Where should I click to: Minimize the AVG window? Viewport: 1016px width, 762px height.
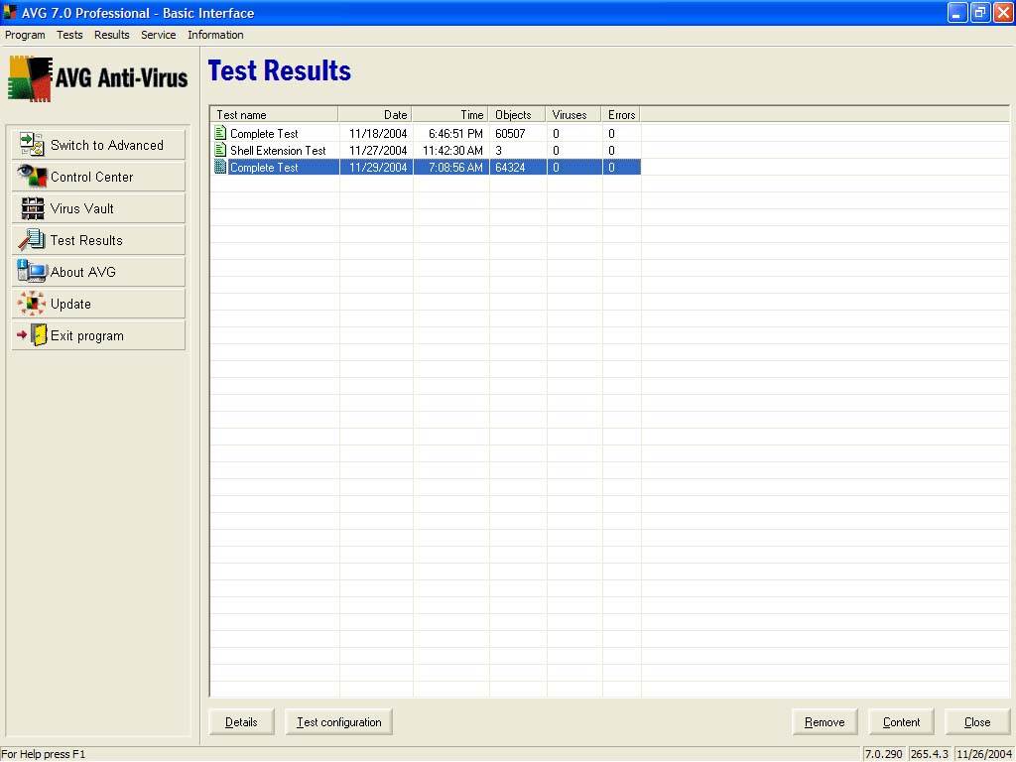click(957, 12)
